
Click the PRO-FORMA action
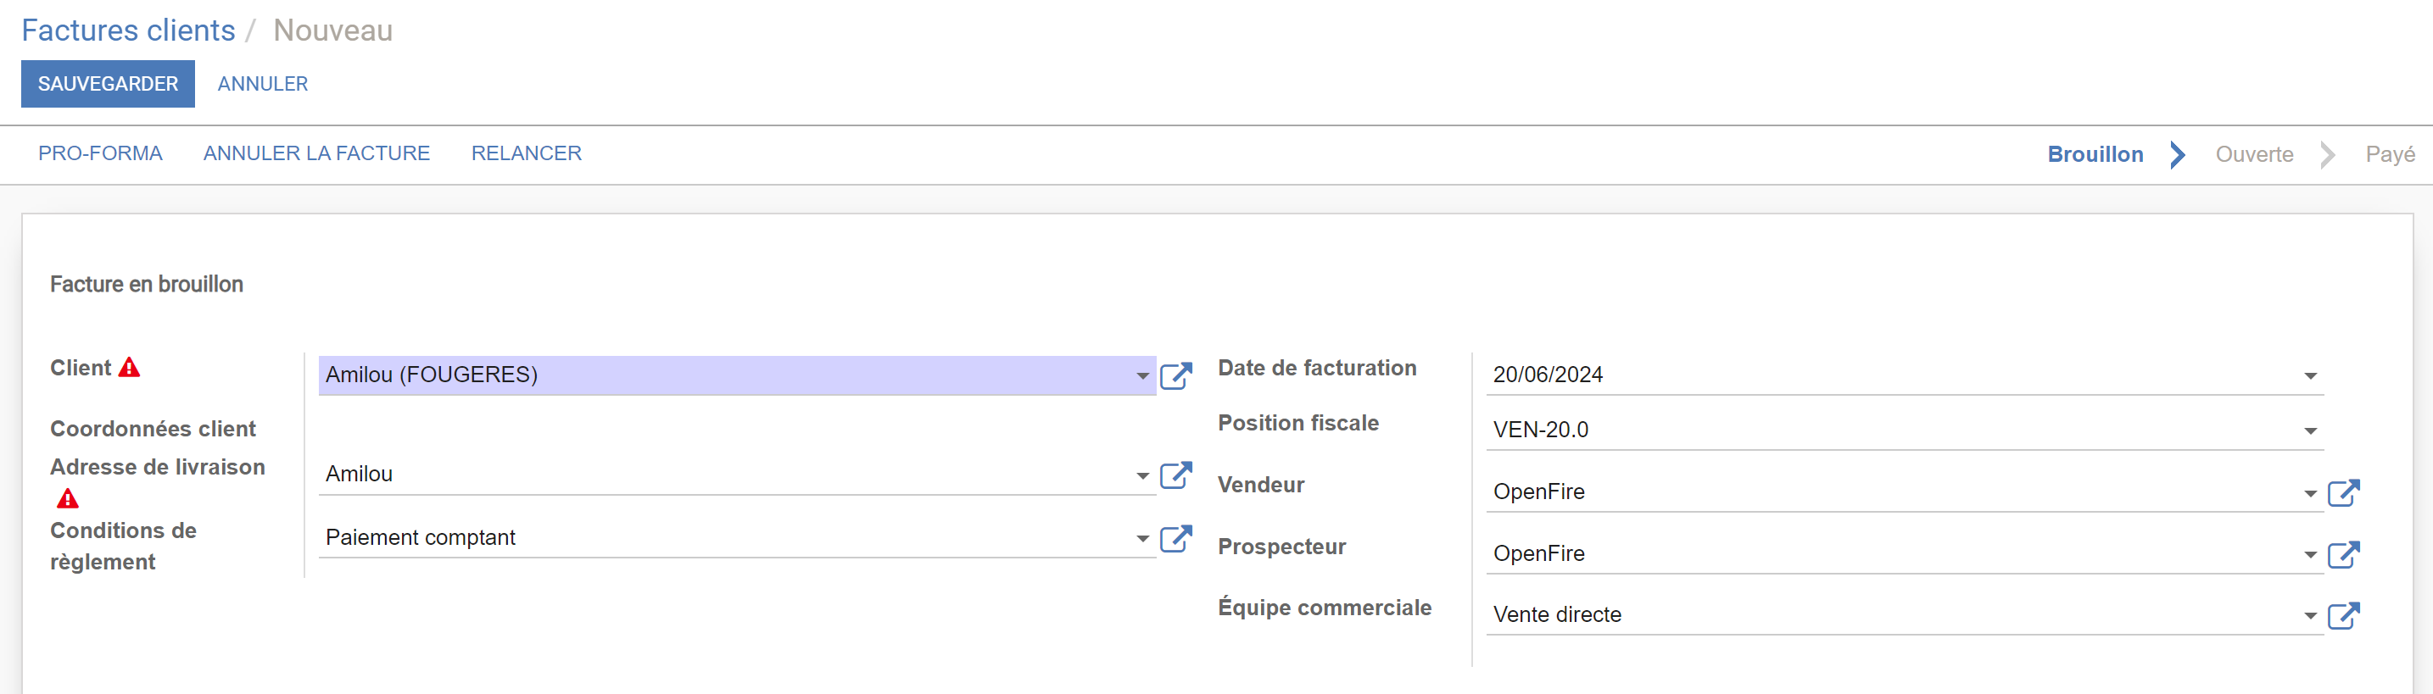tap(100, 153)
